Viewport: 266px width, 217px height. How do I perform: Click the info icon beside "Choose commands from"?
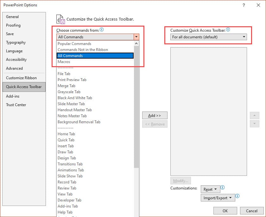point(101,29)
